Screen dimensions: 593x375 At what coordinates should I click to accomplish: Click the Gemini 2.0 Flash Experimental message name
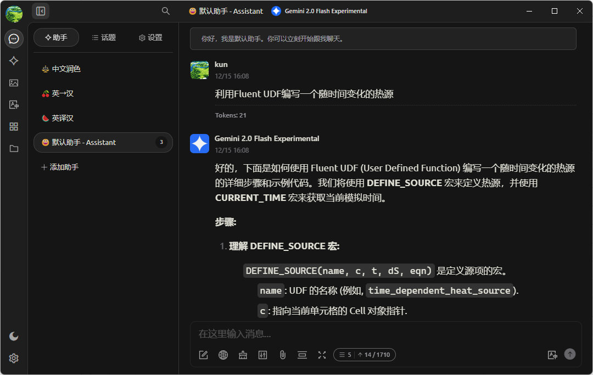(x=267, y=139)
